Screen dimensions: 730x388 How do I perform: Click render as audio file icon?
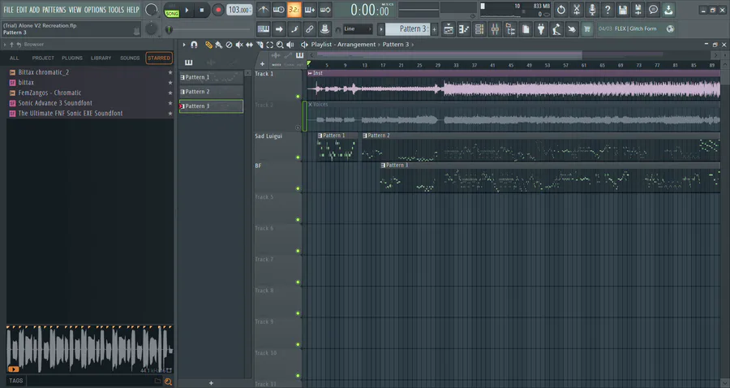[x=638, y=10]
